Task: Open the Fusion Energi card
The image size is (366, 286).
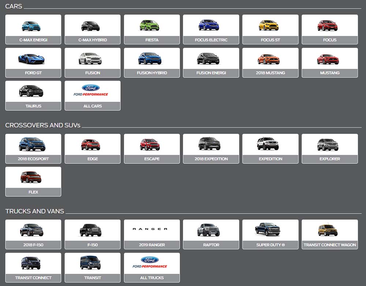Action: [211, 63]
